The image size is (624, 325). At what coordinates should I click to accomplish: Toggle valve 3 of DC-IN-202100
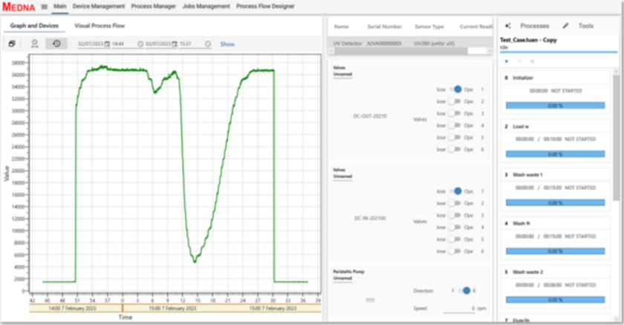click(456, 214)
